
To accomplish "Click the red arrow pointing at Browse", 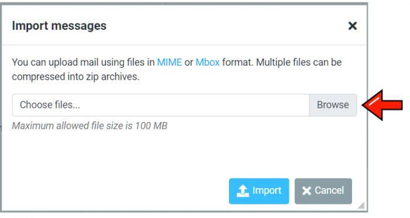I will pyautogui.click(x=382, y=105).
